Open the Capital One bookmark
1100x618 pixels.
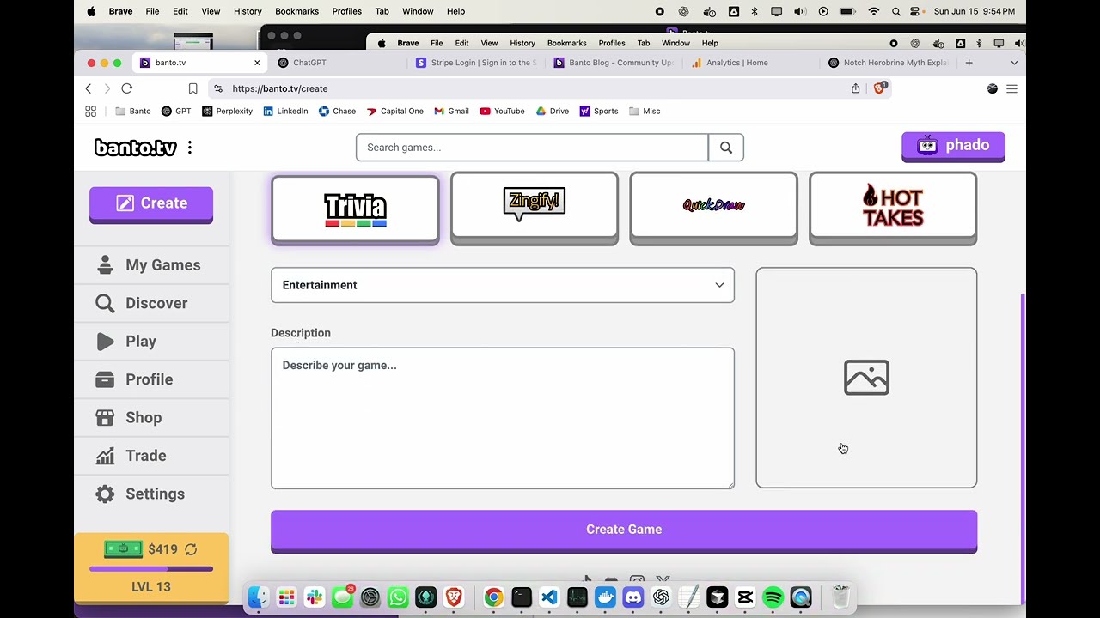[395, 111]
